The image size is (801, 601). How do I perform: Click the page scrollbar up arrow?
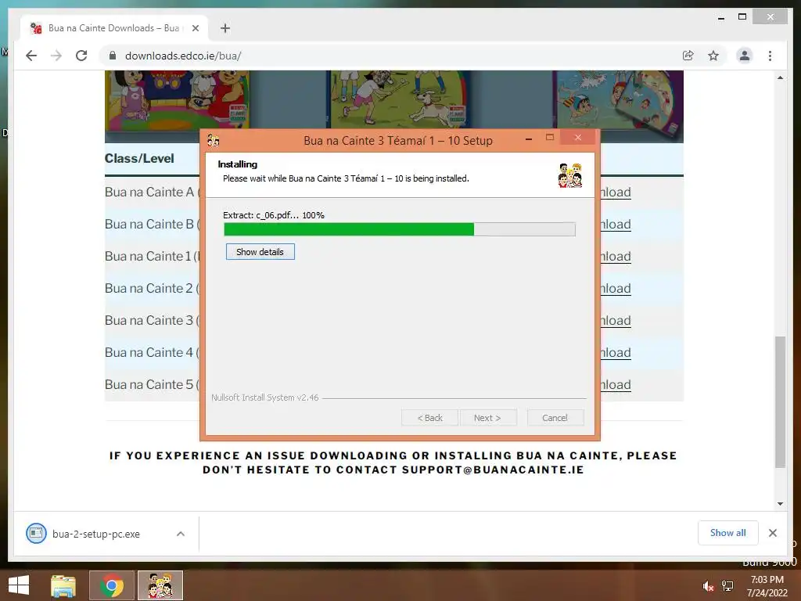(780, 77)
